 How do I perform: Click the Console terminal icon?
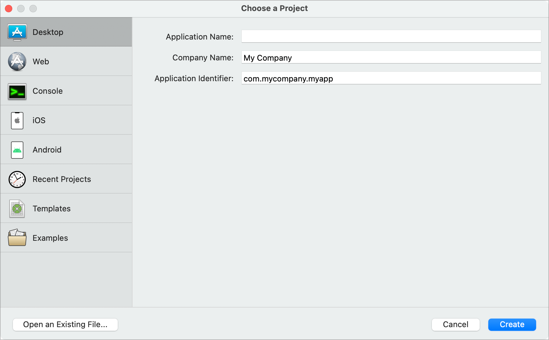[17, 91]
